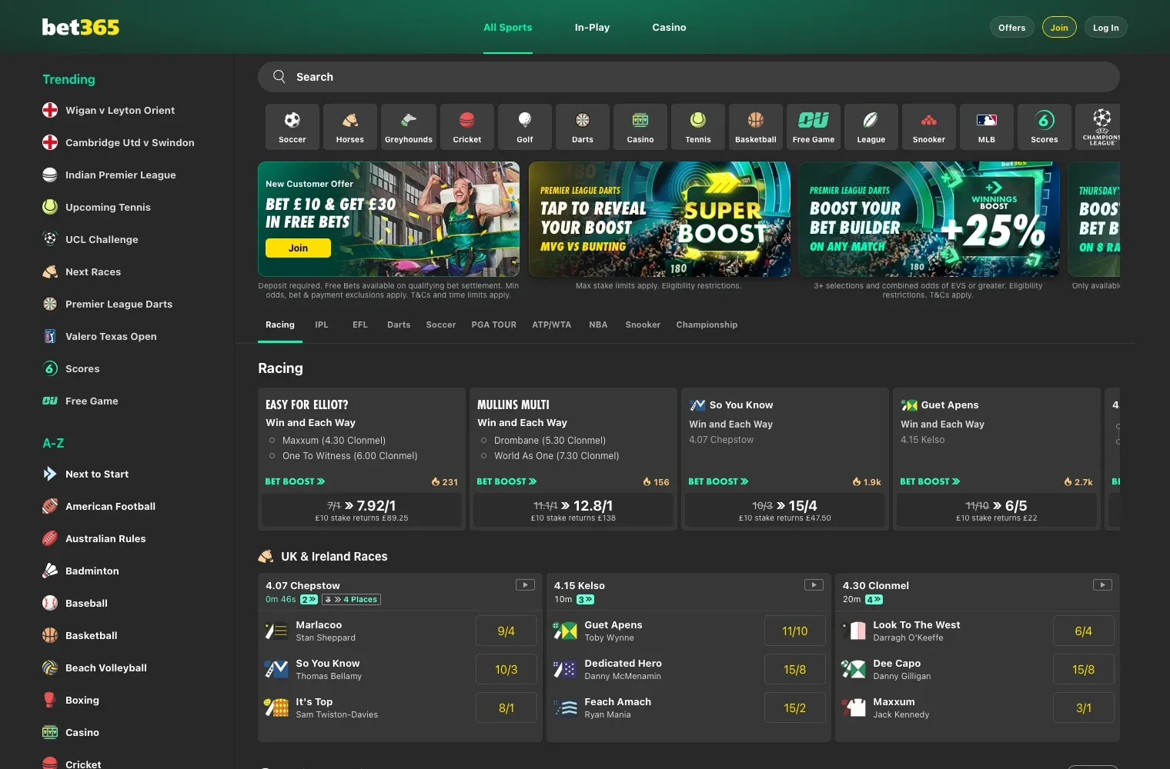
Task: Click the Boxing glove sidebar icon
Action: 50,700
